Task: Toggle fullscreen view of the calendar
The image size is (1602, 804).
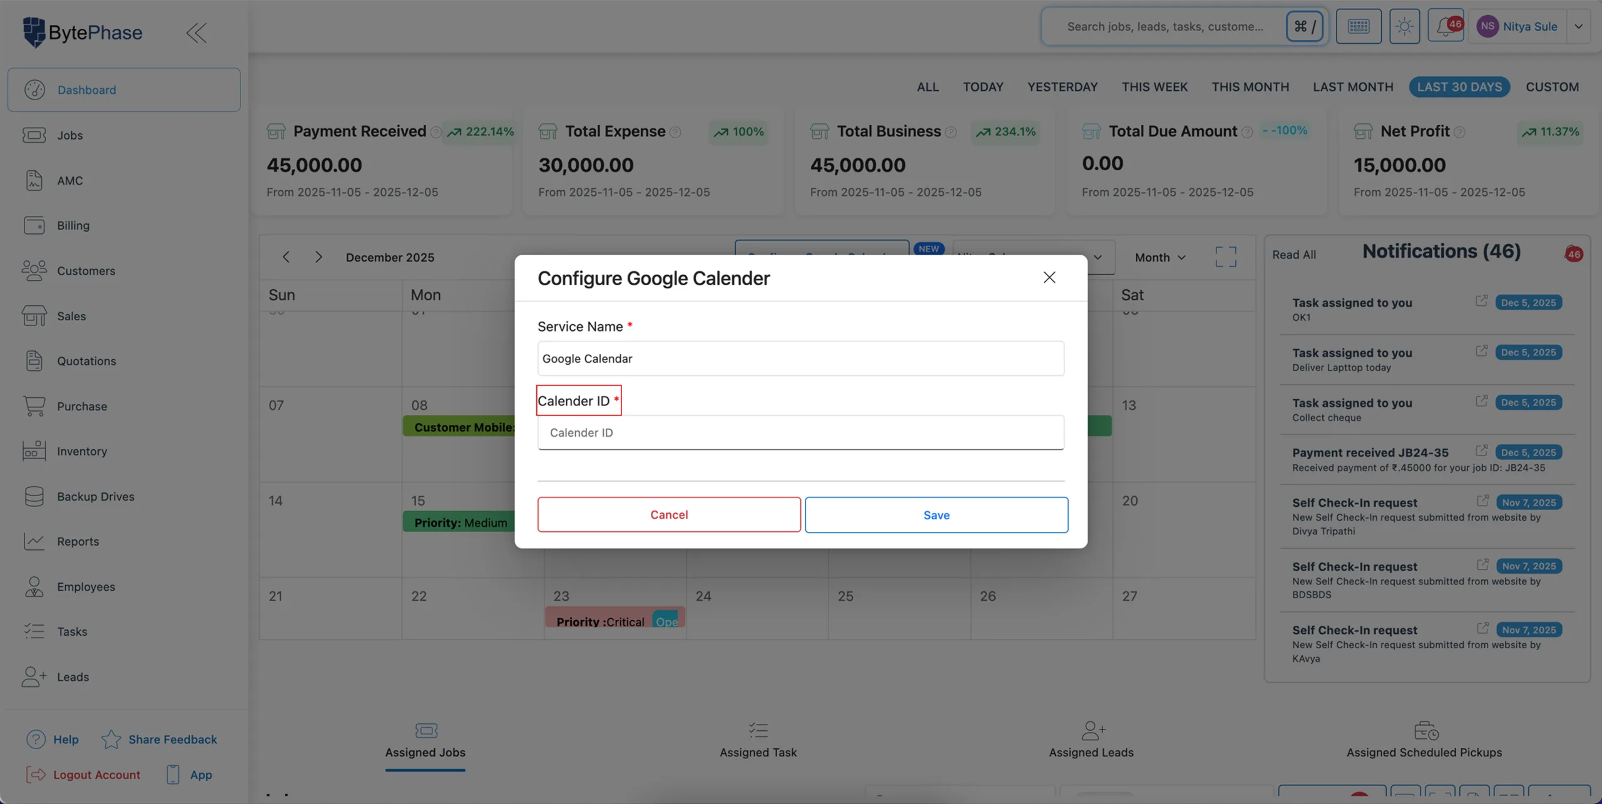Action: (x=1225, y=257)
